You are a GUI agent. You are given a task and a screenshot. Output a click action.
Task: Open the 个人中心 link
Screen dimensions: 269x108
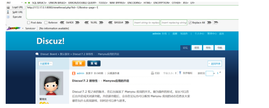click(199, 34)
